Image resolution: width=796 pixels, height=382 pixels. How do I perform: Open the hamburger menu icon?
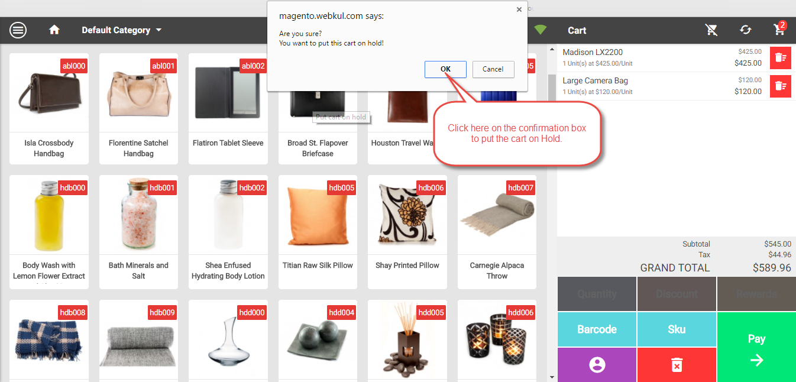[x=18, y=30]
